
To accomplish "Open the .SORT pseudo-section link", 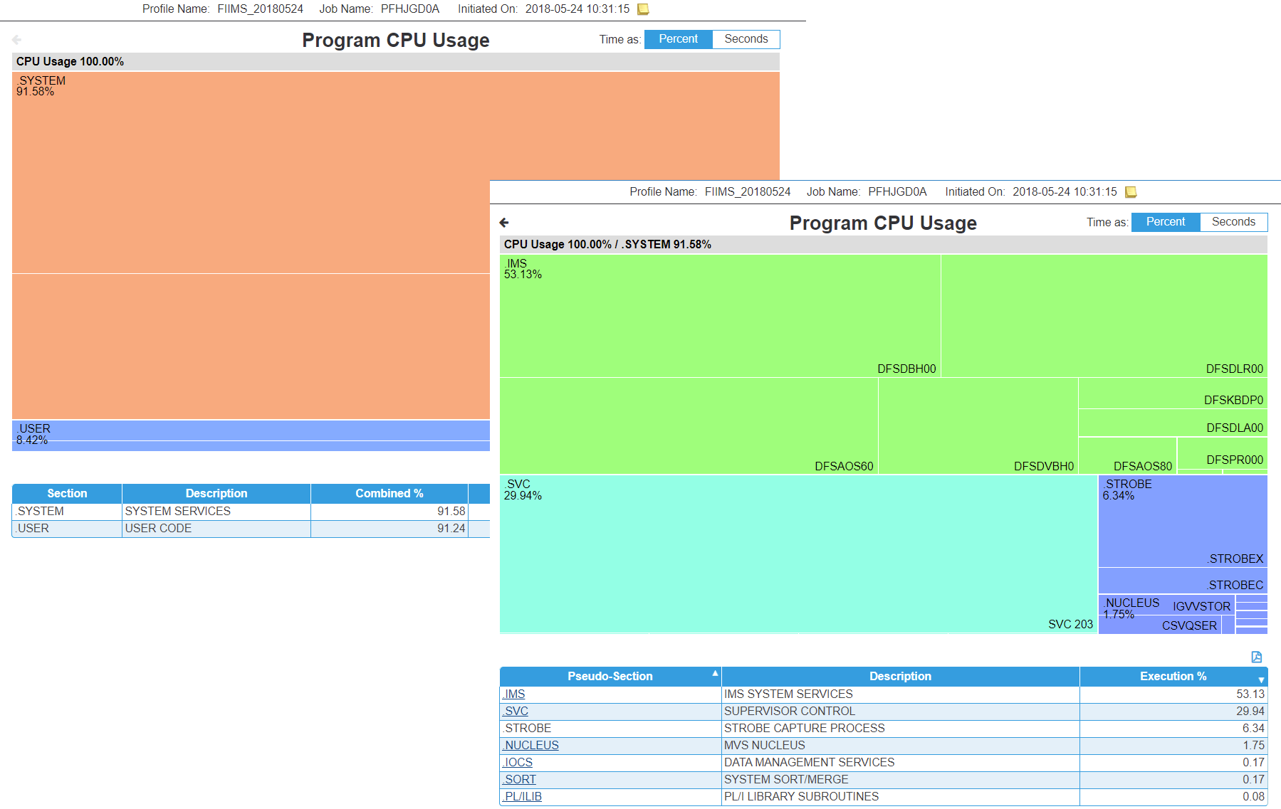I will click(518, 779).
